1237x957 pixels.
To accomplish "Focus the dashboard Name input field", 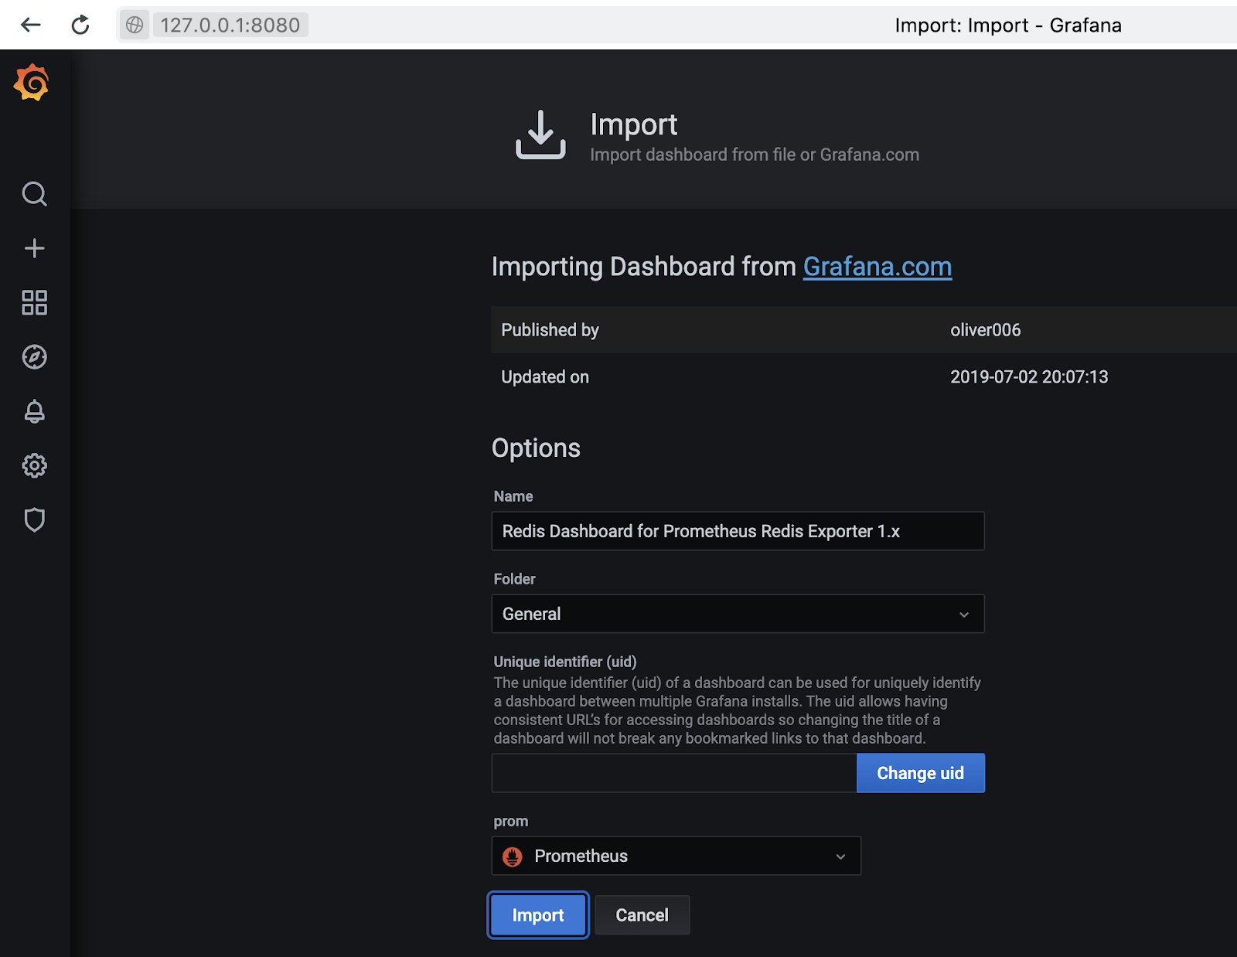I will (738, 531).
